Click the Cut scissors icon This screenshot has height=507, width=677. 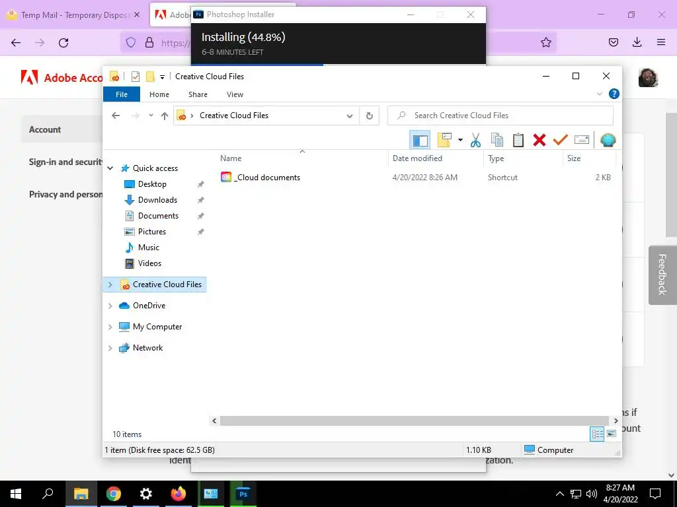[x=475, y=140]
